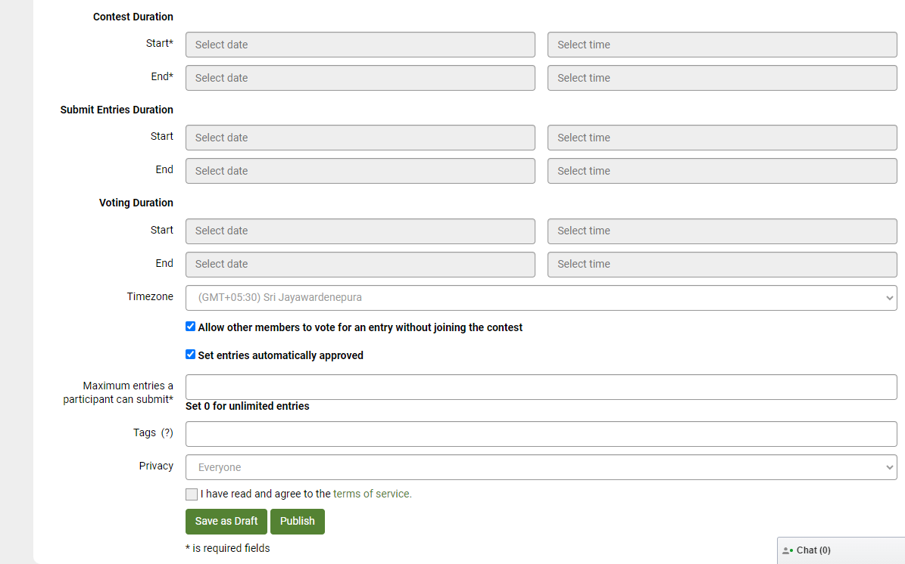Image resolution: width=905 pixels, height=564 pixels.
Task: Publish the contest
Action: (297, 521)
